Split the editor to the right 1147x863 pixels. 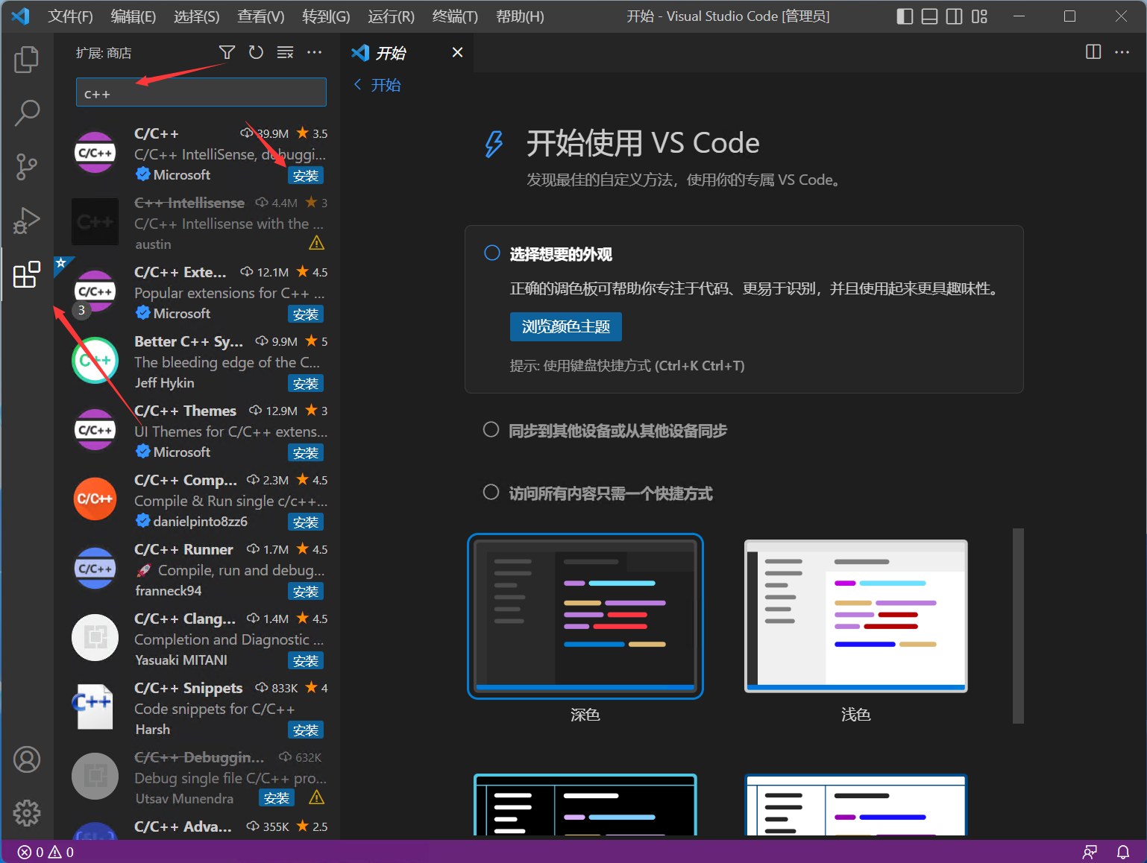coord(1093,52)
